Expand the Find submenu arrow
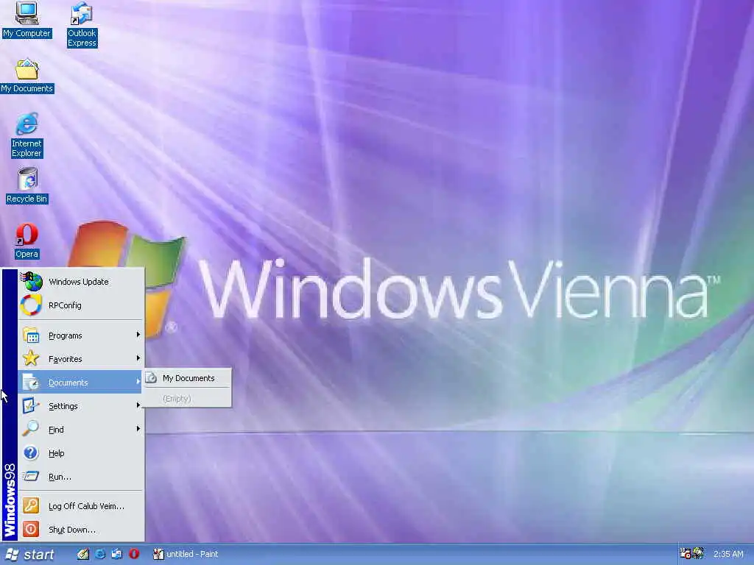 [x=138, y=429]
